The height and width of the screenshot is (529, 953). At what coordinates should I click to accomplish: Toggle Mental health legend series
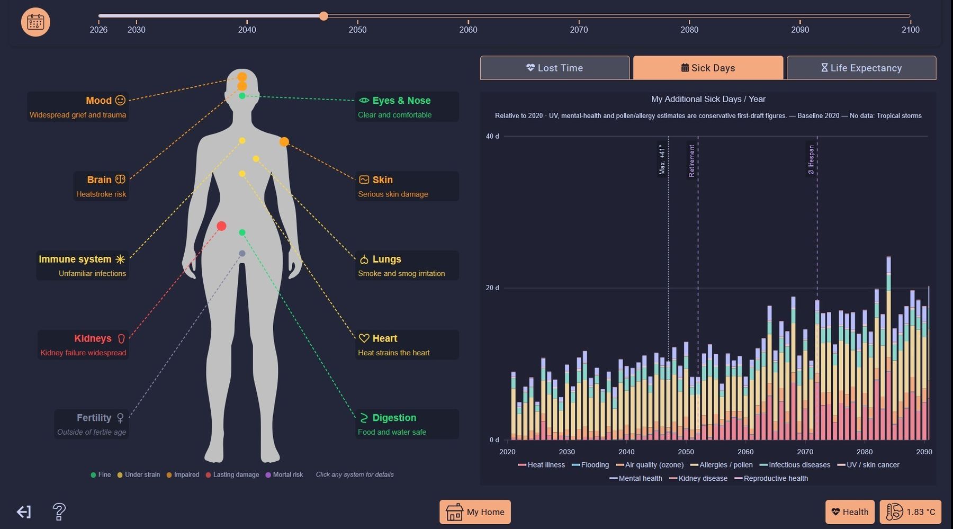(x=635, y=478)
